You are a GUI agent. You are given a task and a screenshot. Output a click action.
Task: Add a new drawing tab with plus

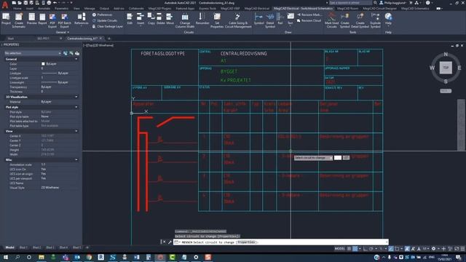pos(109,39)
